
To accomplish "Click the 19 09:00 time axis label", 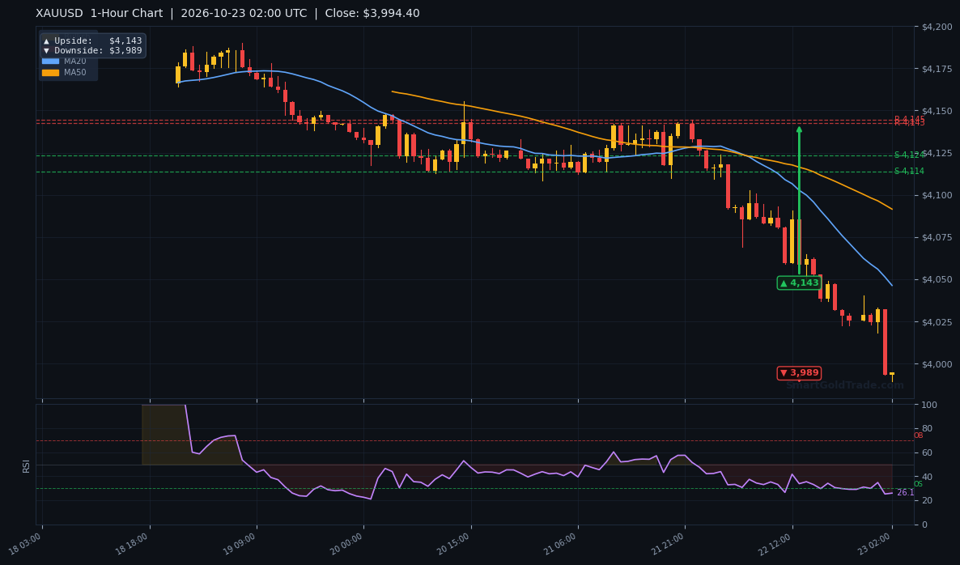I will [240, 543].
